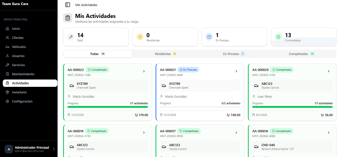Select the Clientes sidebar icon
338x157 pixels.
point(7,38)
